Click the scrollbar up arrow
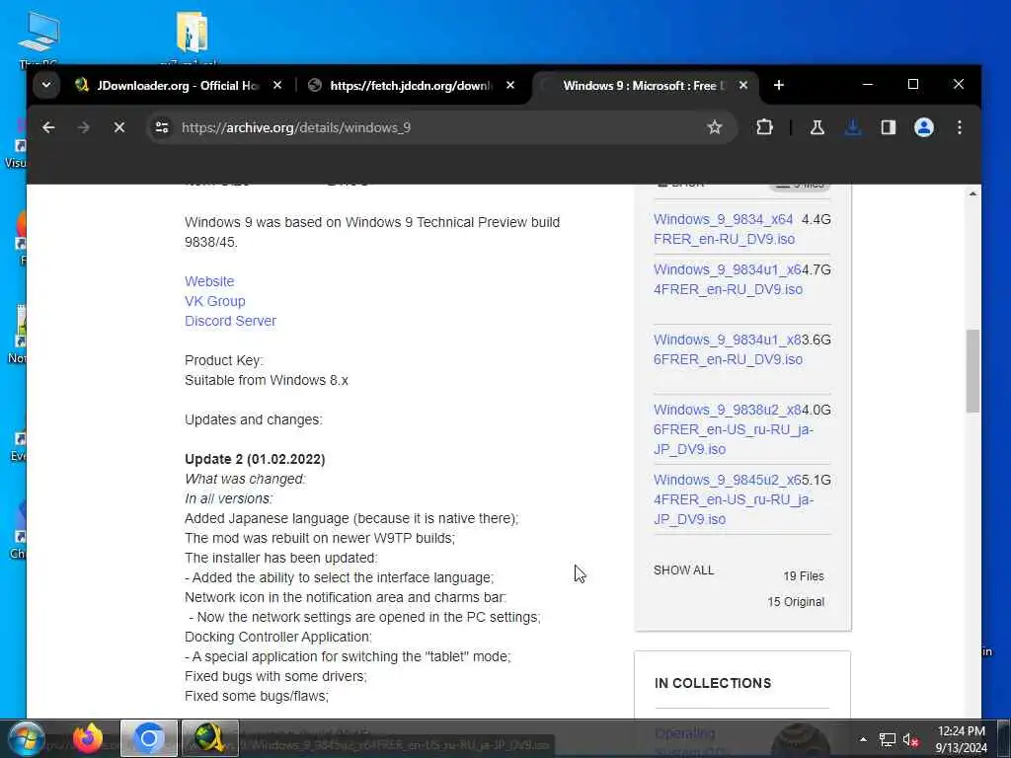Image resolution: width=1011 pixels, height=758 pixels. point(972,193)
